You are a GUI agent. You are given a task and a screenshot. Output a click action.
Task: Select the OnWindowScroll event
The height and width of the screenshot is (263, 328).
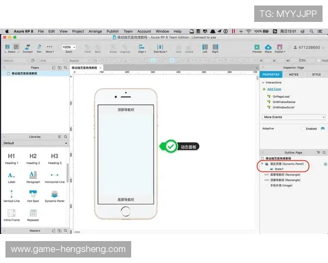coord(283,107)
